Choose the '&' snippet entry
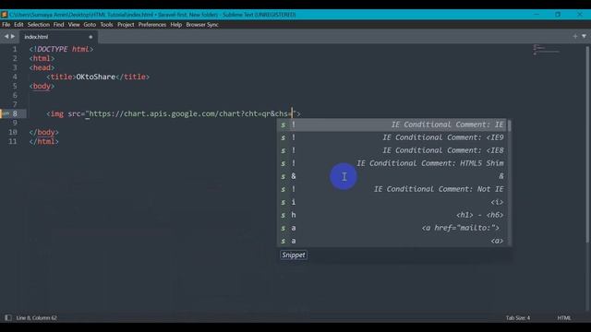This screenshot has width=591, height=332. [392, 176]
